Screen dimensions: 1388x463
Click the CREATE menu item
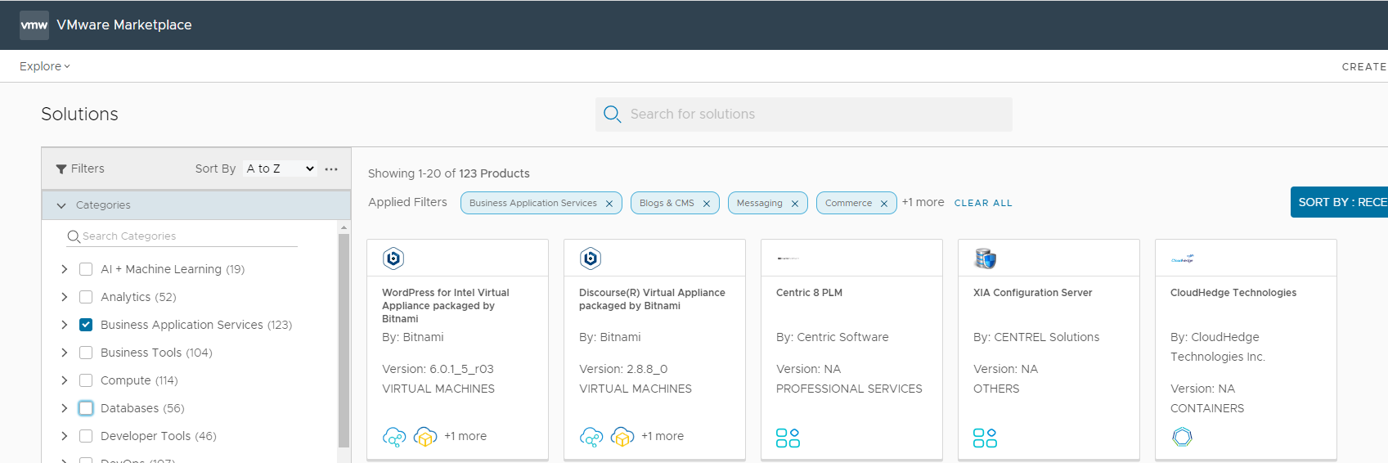1364,67
